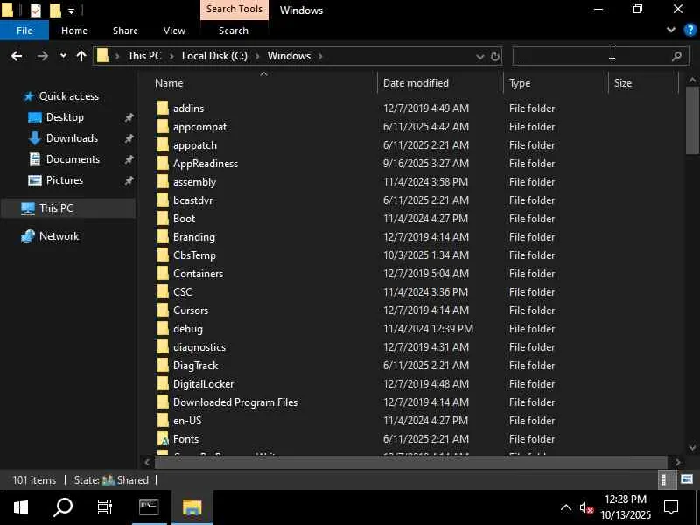Select the assembly folder
The height and width of the screenshot is (525, 700).
194,182
